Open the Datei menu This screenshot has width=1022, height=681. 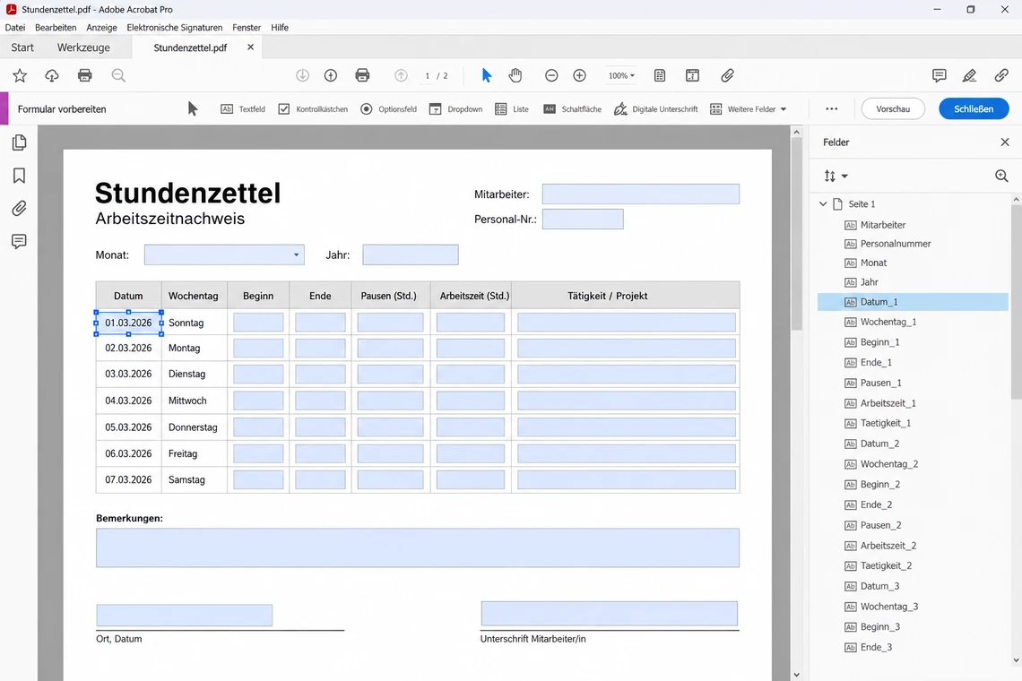(x=15, y=28)
